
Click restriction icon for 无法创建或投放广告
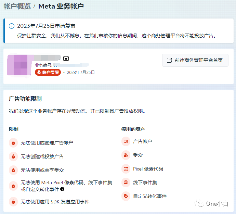(13, 156)
